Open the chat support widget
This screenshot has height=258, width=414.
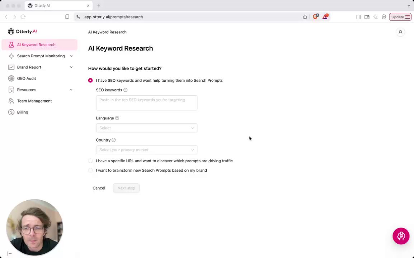click(x=401, y=236)
